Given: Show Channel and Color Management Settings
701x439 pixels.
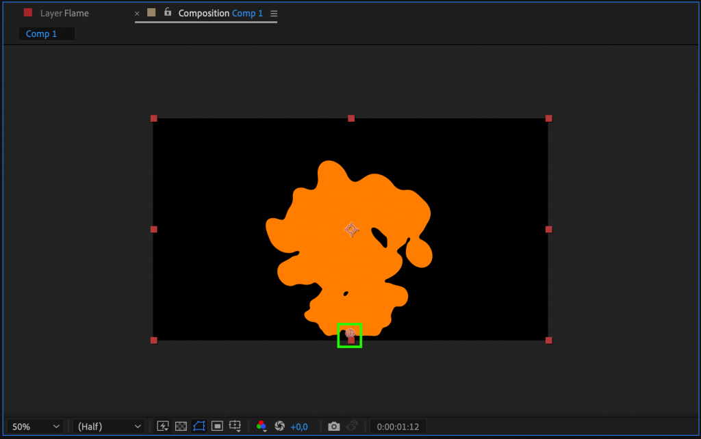Looking at the screenshot, I should (x=262, y=426).
